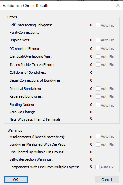Click the OK button
The image size is (123, 185).
pyautogui.click(x=16, y=180)
